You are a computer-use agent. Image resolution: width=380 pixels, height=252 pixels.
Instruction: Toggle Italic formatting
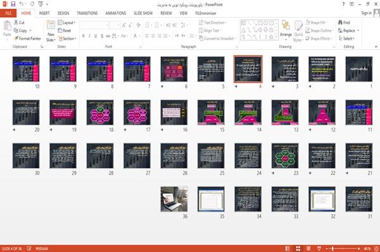coord(89,36)
